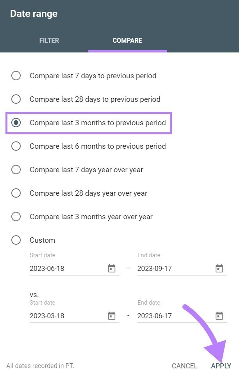Switch to the FILTER tab
The width and height of the screenshot is (239, 377).
point(49,40)
